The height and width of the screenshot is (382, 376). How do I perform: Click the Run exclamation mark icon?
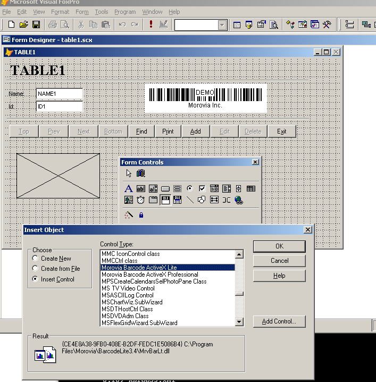151,24
